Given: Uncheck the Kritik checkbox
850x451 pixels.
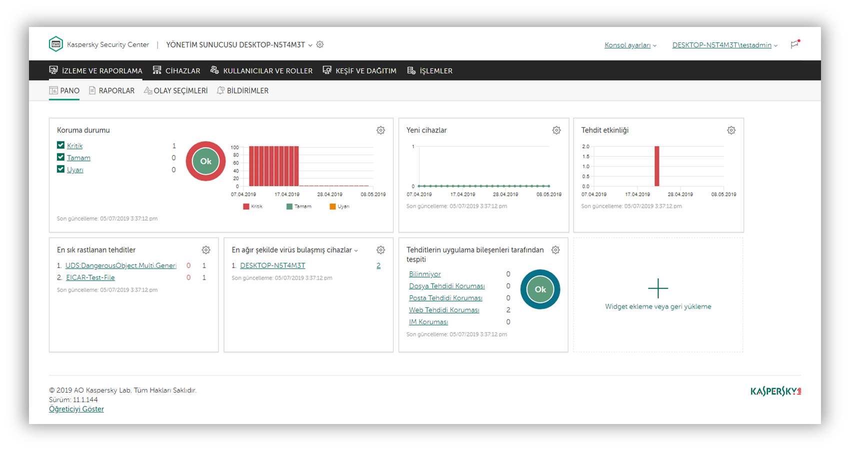Looking at the screenshot, I should click(x=60, y=145).
